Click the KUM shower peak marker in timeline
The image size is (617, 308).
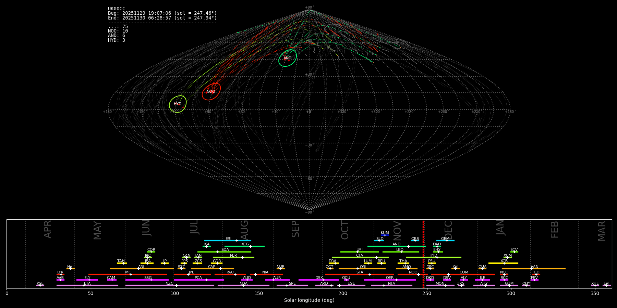(x=385, y=235)
